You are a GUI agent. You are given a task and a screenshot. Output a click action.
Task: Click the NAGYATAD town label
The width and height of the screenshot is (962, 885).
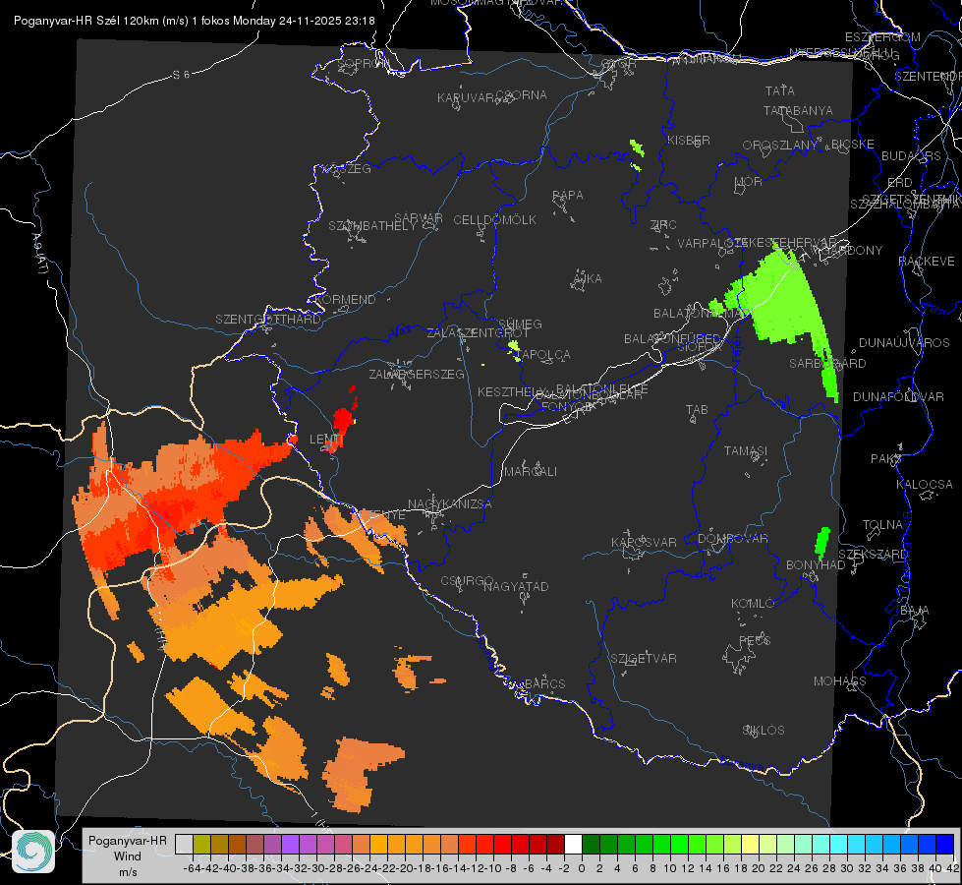pos(516,586)
